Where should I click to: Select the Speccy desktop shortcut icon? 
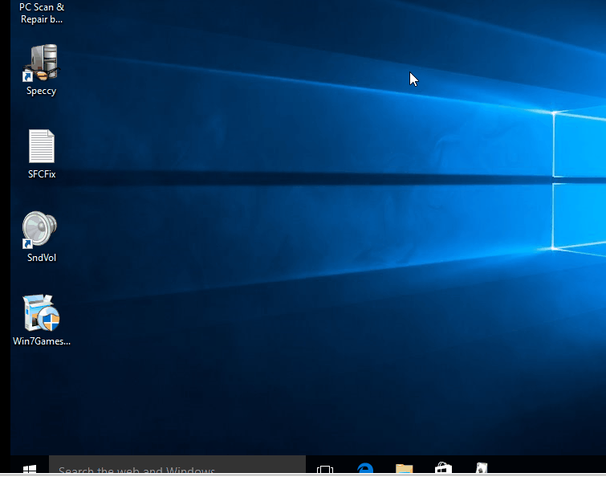coord(42,63)
